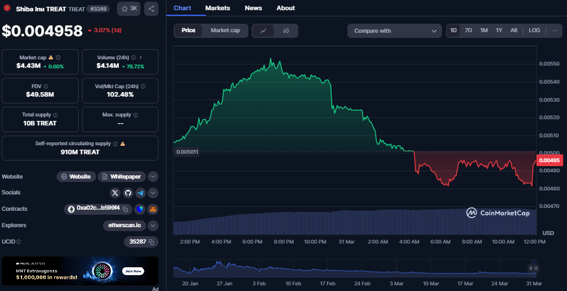The height and width of the screenshot is (291, 567).
Task: Click the 0.005011 opening price marker
Action: click(x=187, y=152)
